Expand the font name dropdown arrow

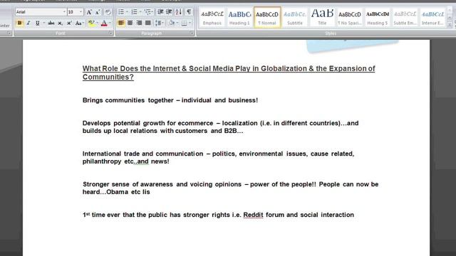pos(64,12)
